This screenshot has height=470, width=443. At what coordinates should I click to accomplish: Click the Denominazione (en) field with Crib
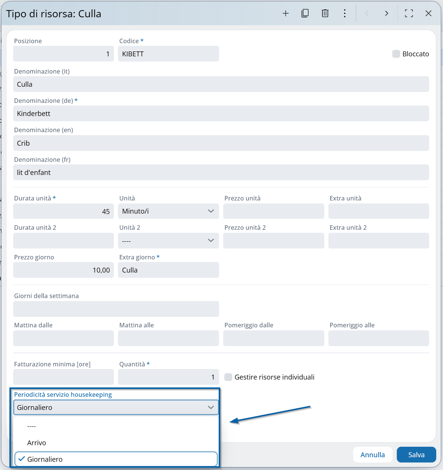coord(221,143)
